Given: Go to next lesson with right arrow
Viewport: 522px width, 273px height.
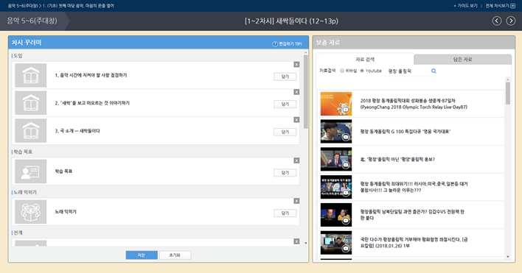Looking at the screenshot, I should point(511,21).
